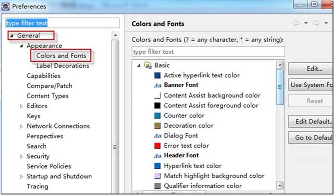
Task: Select Editors in the preferences tree
Action: [37, 106]
